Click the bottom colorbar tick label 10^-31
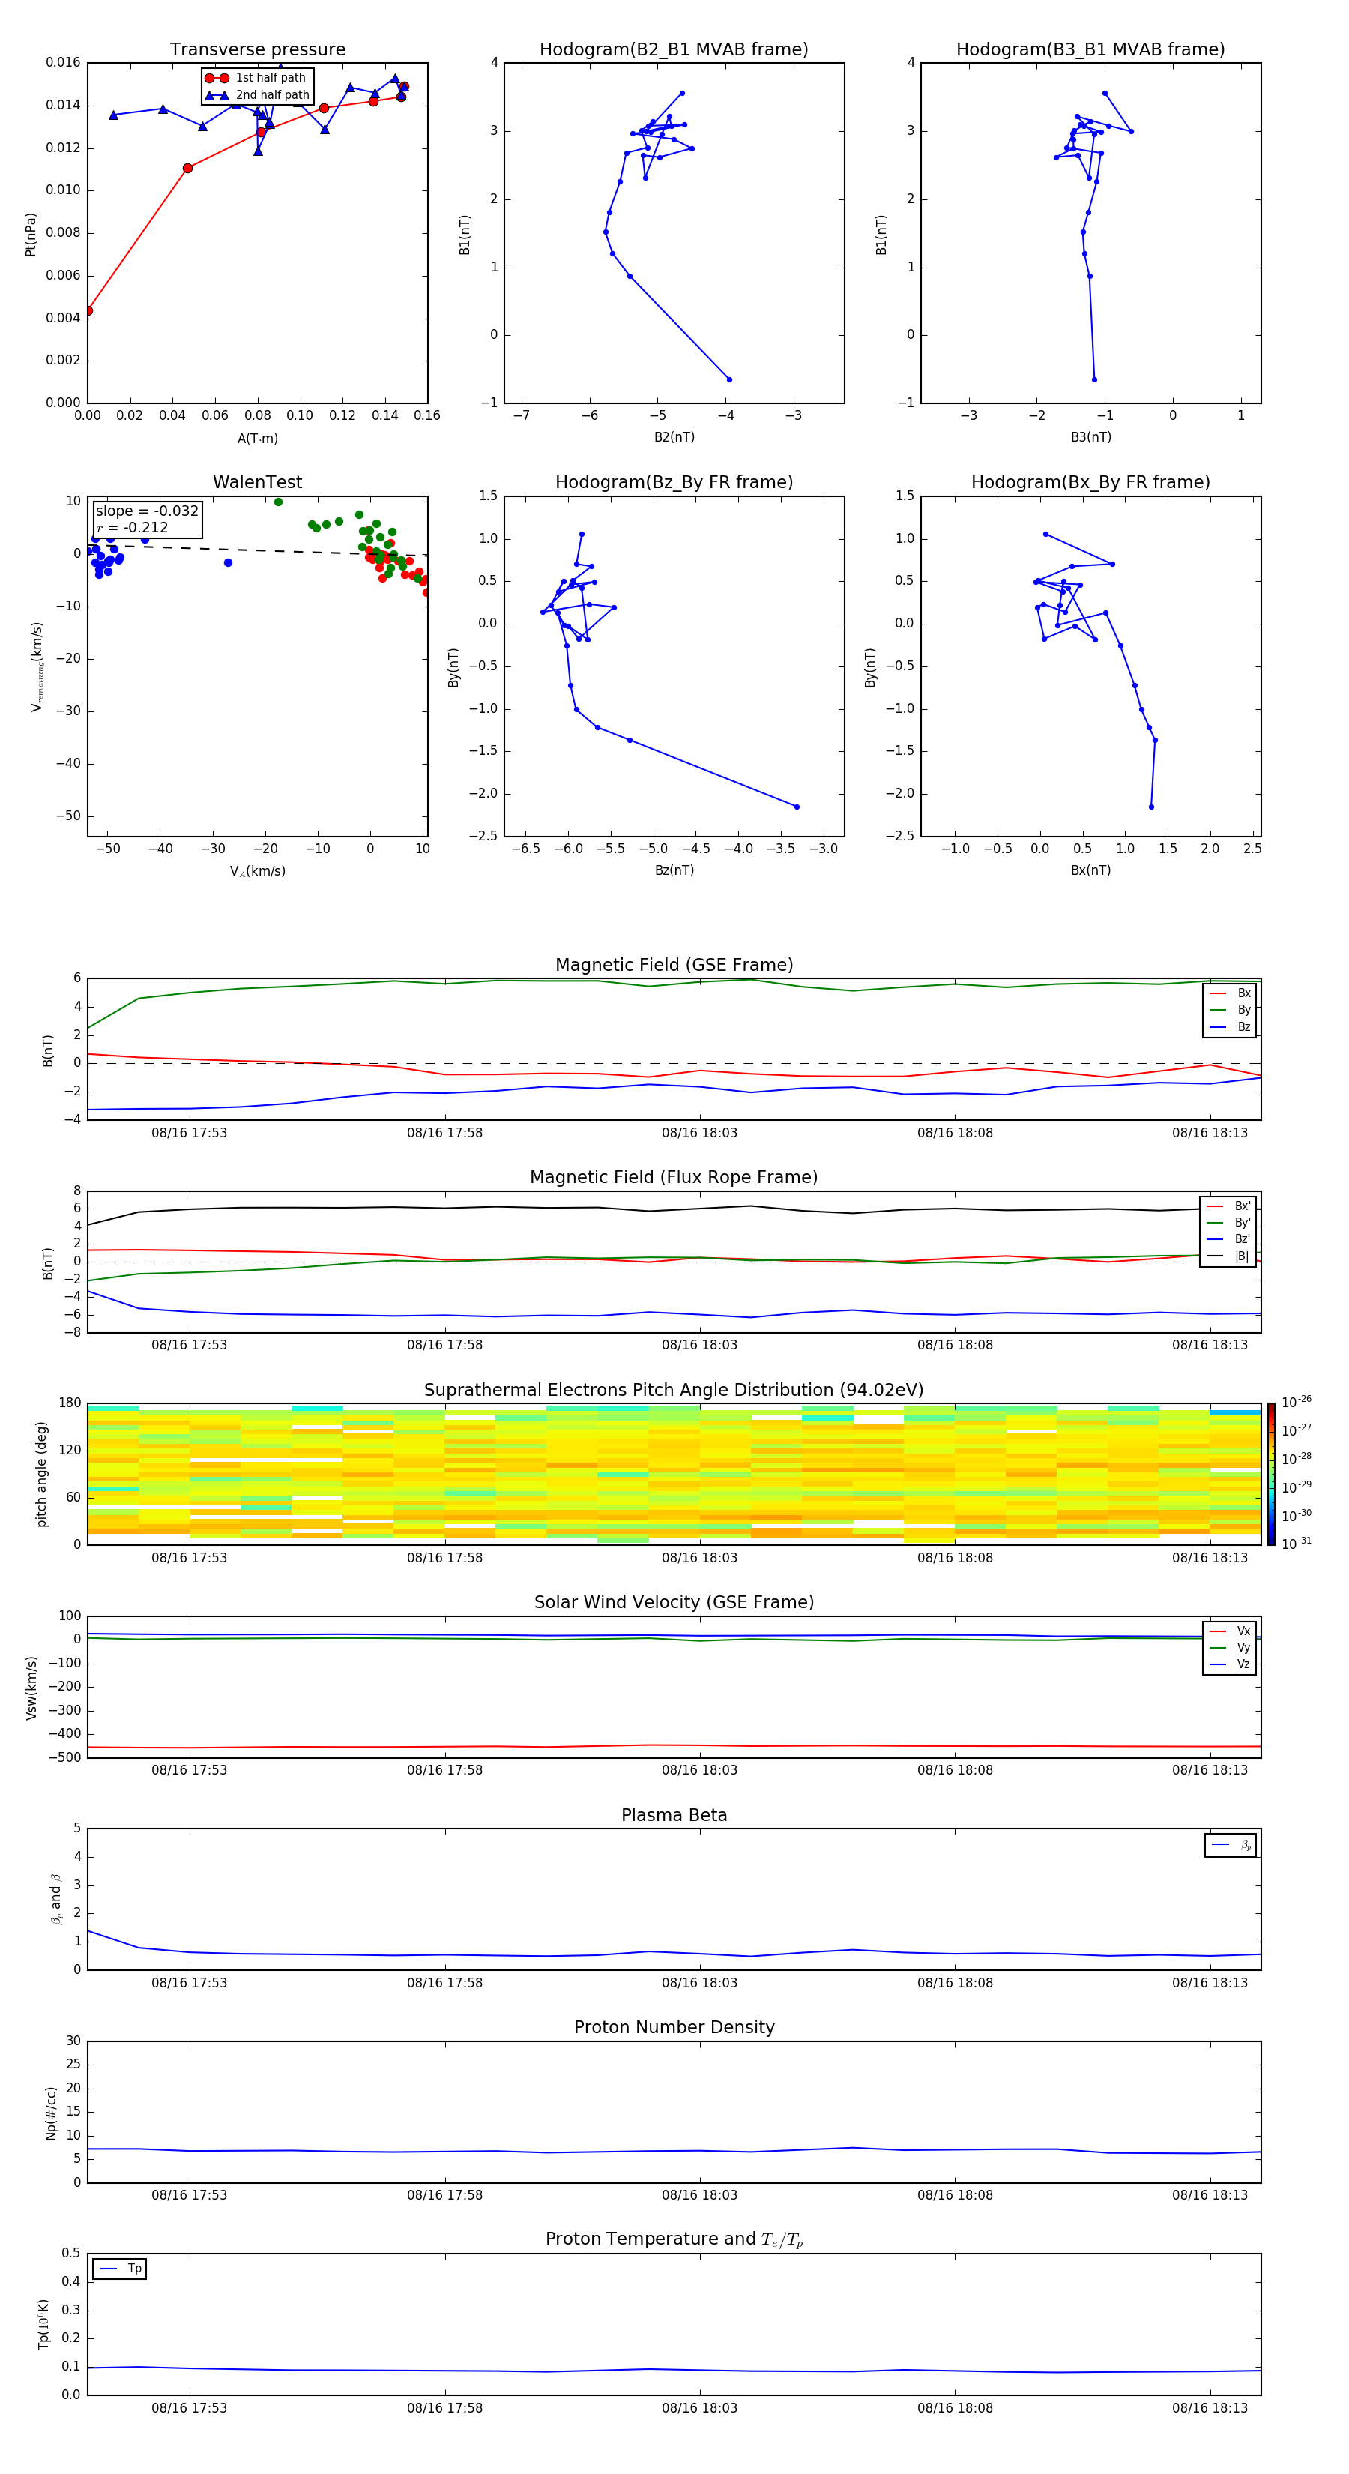Image resolution: width=1349 pixels, height=2474 pixels. coord(1297,1544)
